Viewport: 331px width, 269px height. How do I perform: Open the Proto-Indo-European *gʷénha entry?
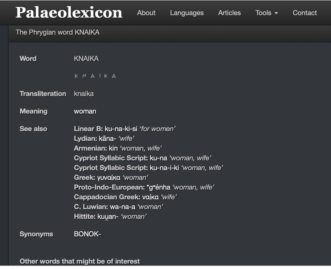coord(158,187)
